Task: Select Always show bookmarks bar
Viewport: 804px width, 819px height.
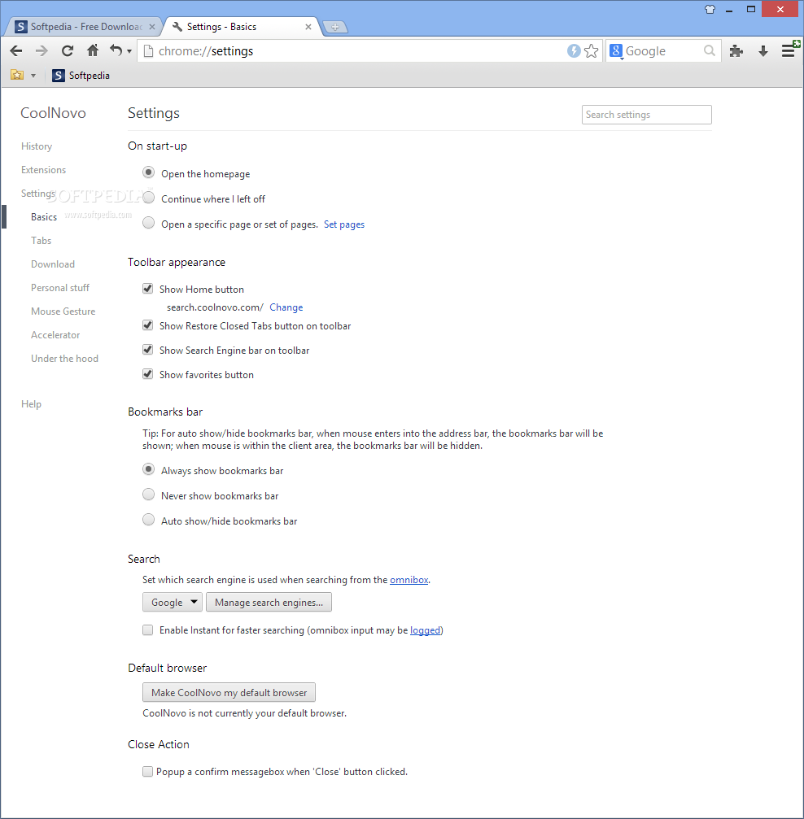Action: 148,469
